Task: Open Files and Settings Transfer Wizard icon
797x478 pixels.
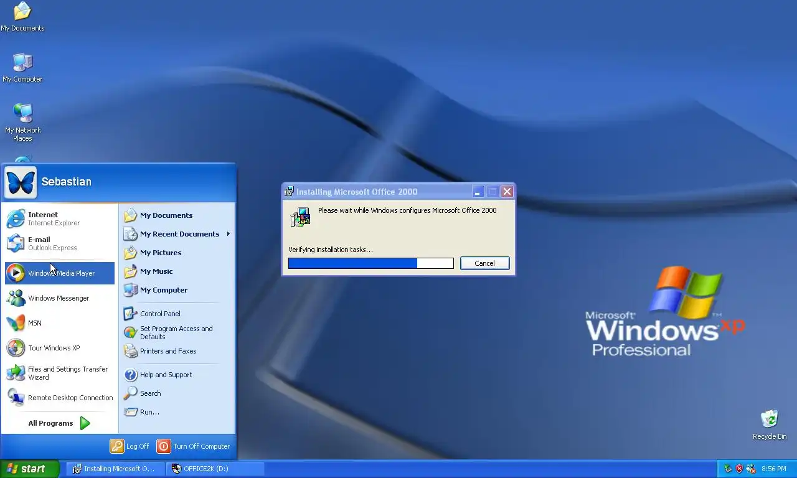Action: [16, 373]
